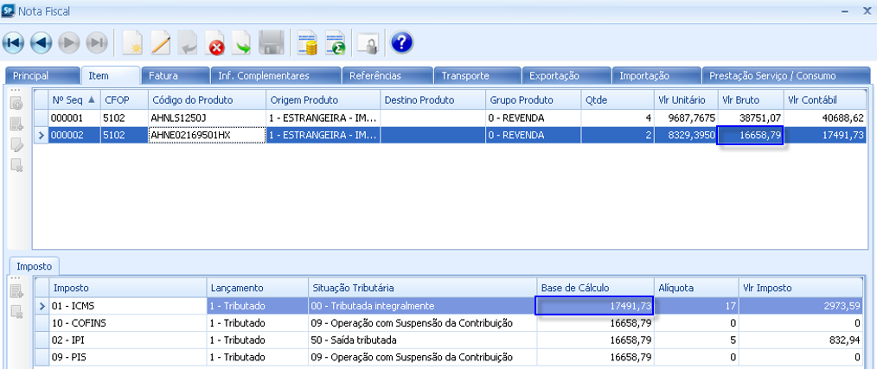Click the coins financial report icon
The width and height of the screenshot is (877, 369).
[x=307, y=42]
